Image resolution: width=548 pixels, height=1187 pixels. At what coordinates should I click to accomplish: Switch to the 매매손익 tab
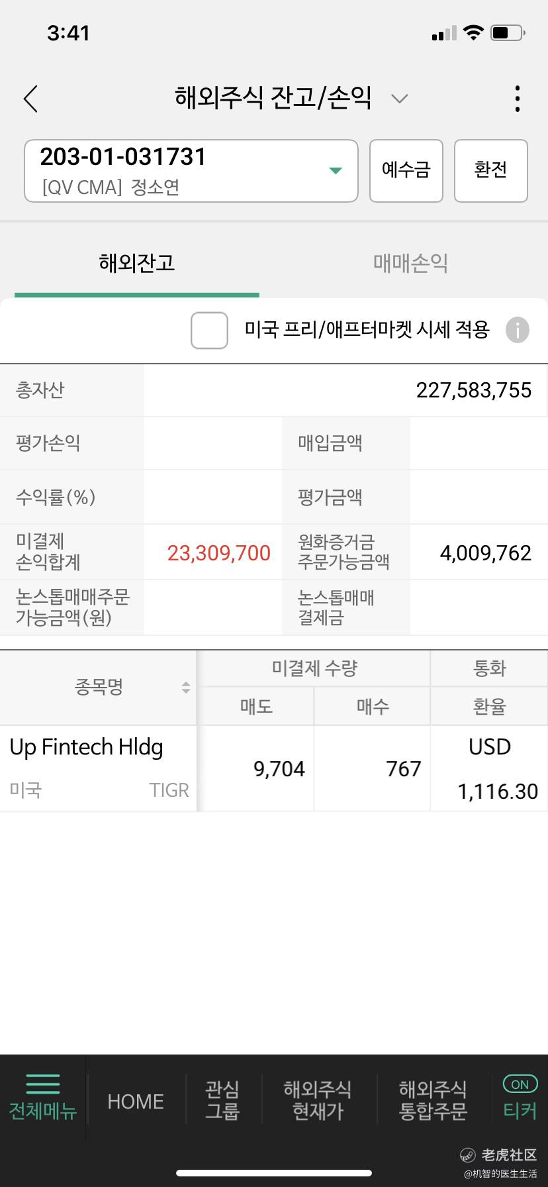coord(410,263)
